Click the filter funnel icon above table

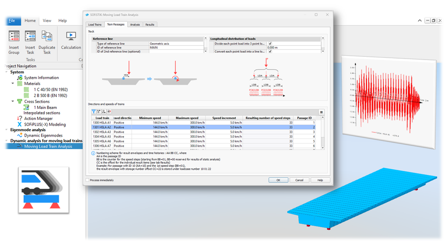click(94, 112)
